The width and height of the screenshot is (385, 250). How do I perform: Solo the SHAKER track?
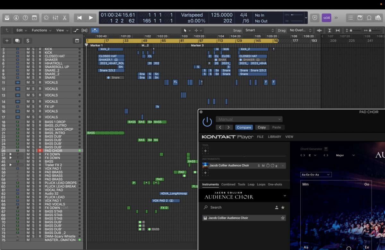[33, 60]
